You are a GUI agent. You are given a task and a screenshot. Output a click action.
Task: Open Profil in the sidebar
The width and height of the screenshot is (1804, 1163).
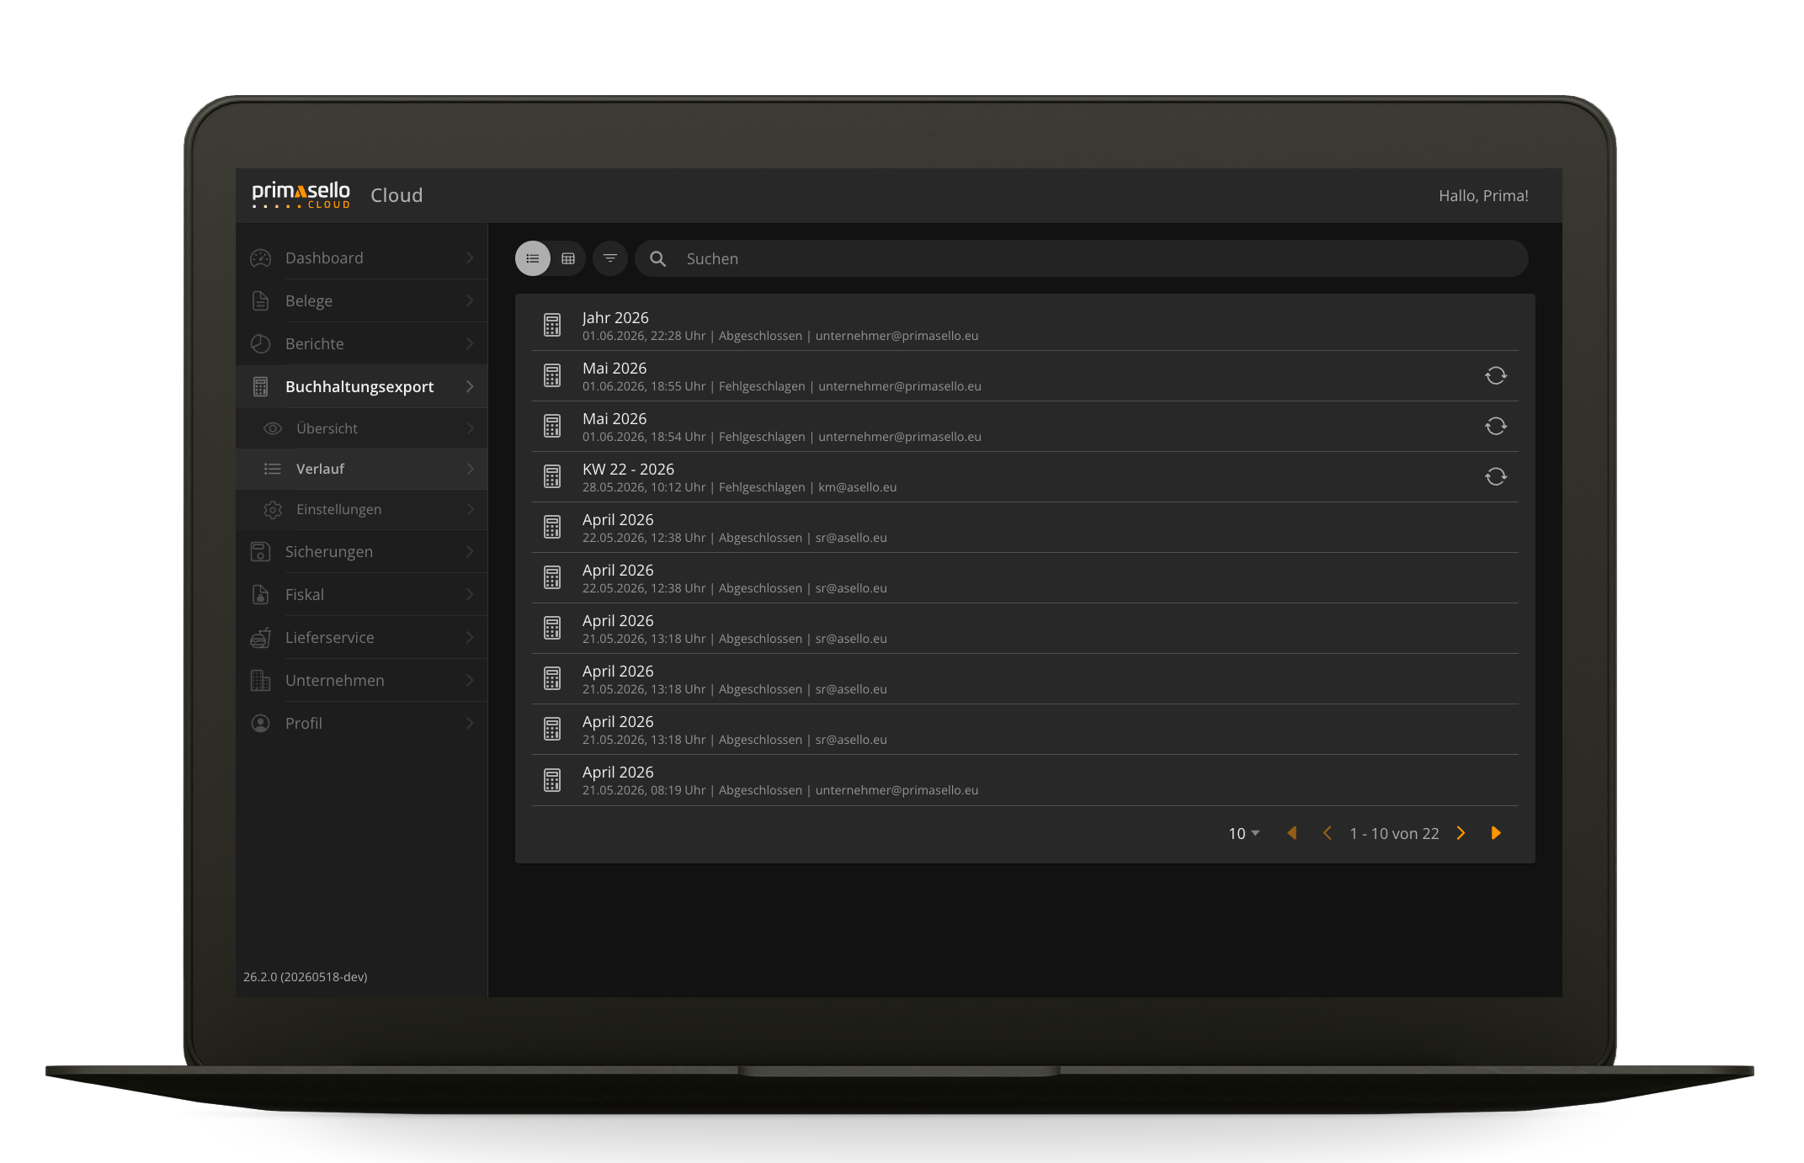pos(362,723)
